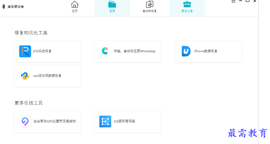Image resolution: width=270 pixels, height=144 pixels.
Task: Click the 更多工具 toolbox icon
Action: (187, 4)
